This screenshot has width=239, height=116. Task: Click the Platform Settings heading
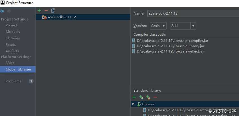[x=16, y=57]
